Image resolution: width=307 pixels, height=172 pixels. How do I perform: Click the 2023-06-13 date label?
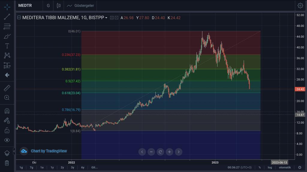279,162
